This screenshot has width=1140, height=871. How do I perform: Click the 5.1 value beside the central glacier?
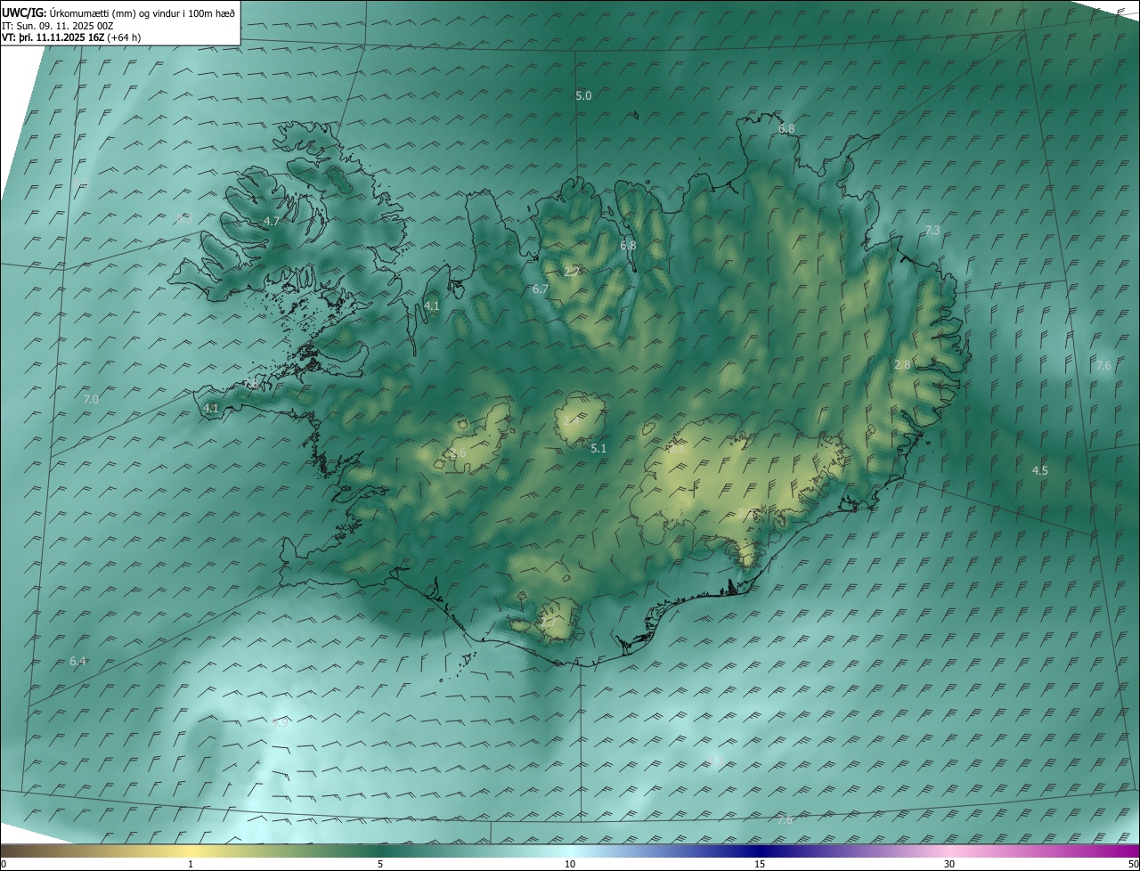[598, 449]
